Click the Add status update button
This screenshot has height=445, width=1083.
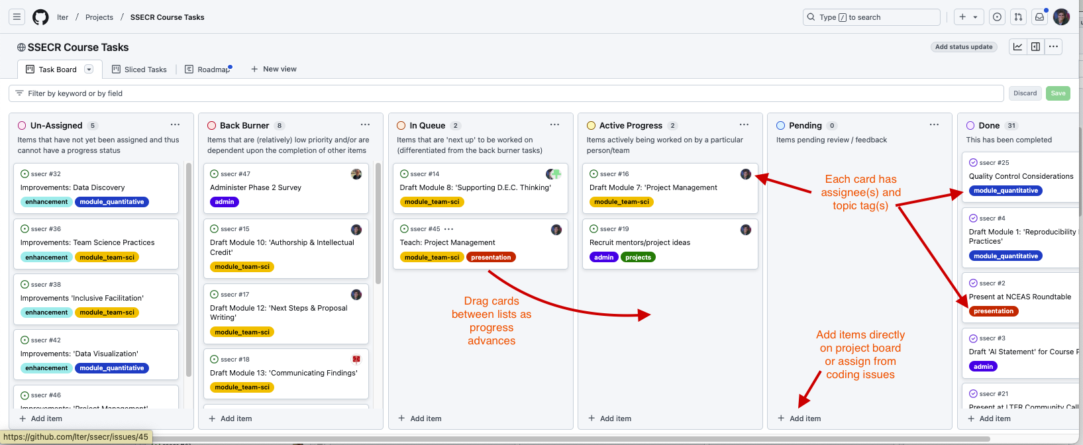[964, 47]
